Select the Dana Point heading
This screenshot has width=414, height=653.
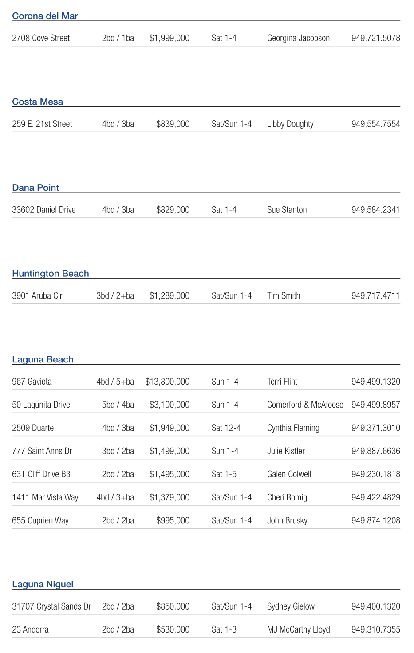tap(35, 188)
